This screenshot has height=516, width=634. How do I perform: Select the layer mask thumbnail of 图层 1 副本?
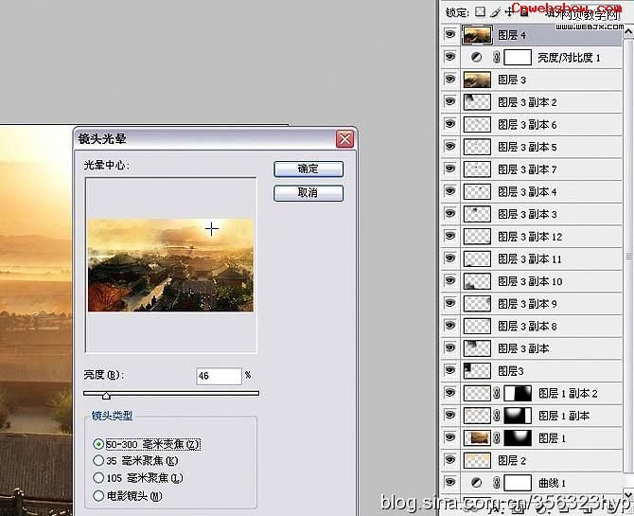[519, 416]
